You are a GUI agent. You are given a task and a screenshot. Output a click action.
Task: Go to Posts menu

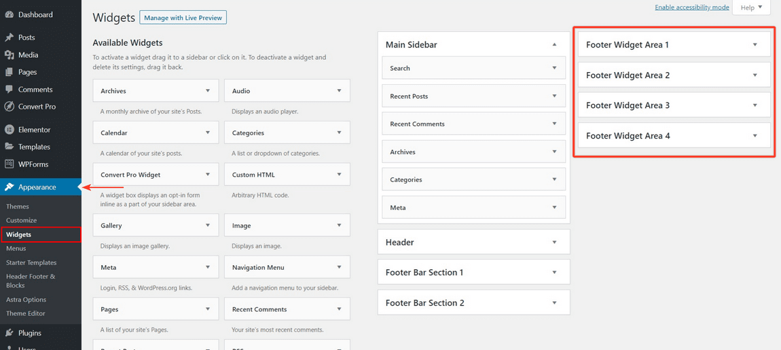[x=26, y=37]
